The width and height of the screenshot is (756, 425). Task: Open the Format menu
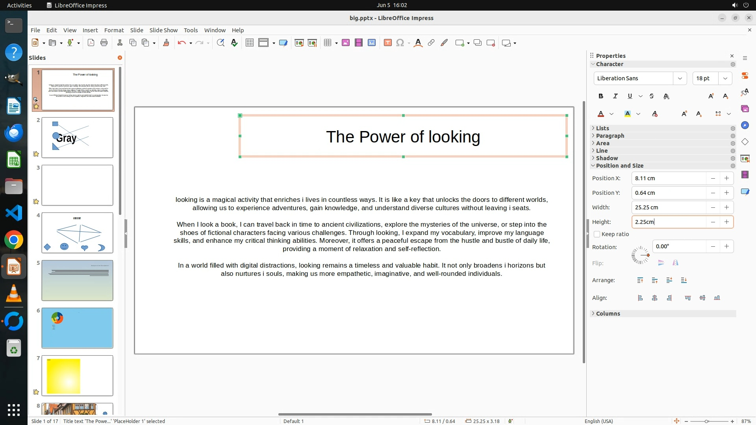114,30
